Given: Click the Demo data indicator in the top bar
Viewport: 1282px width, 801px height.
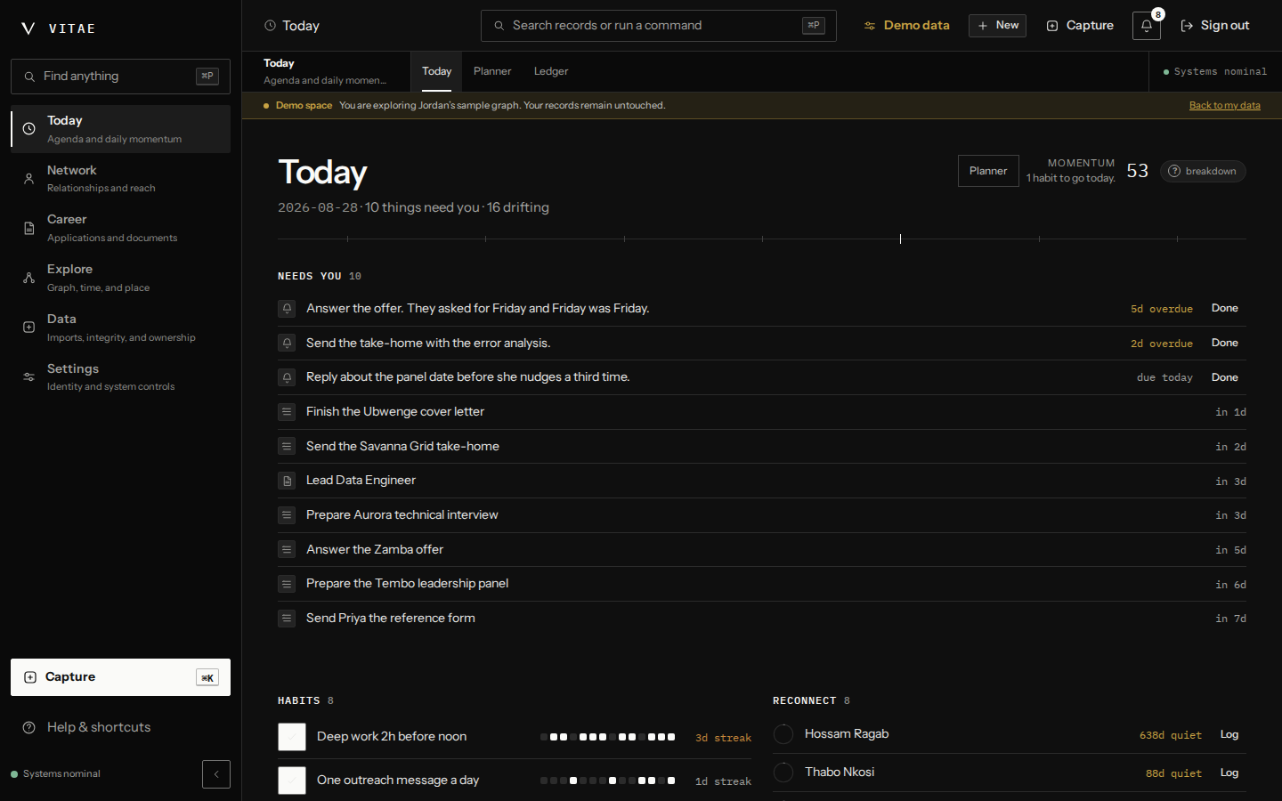Looking at the screenshot, I should (906, 26).
